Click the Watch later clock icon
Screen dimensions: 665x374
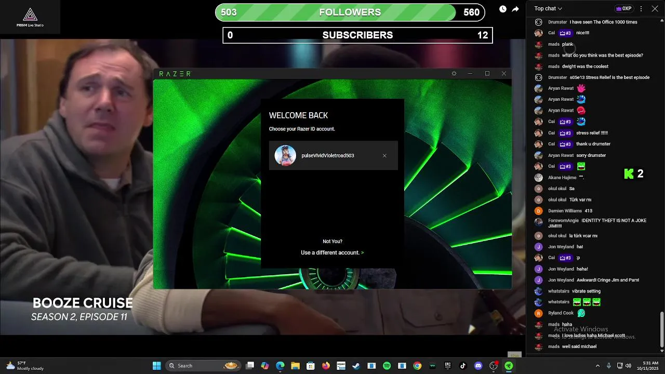(503, 9)
